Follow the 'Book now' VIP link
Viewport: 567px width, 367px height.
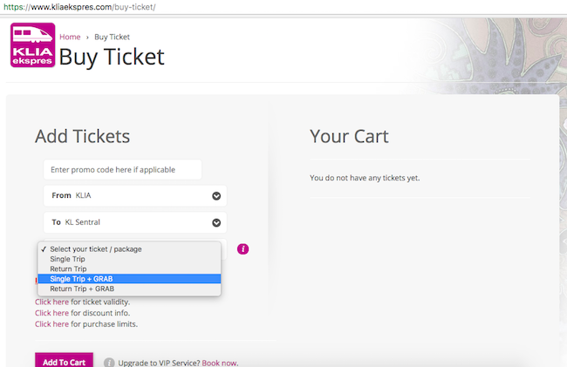click(x=219, y=363)
